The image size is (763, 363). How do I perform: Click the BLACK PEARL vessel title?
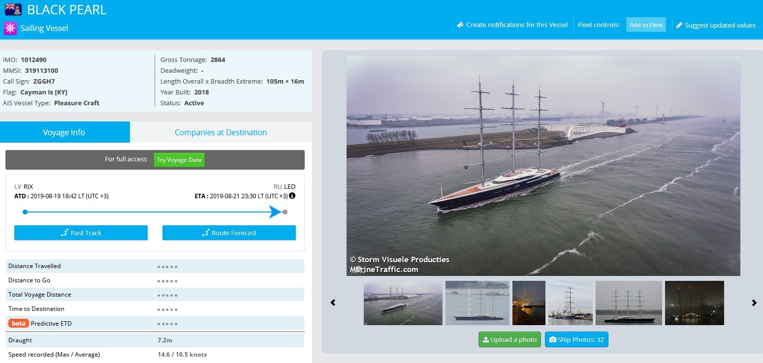[x=66, y=10]
